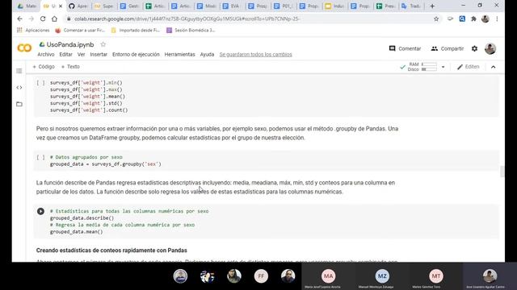517x290 pixels.
Task: Open the Insertar menu
Action: pos(99,55)
